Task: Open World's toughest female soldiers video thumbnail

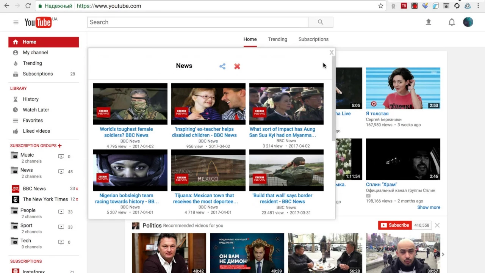Action: (130, 104)
